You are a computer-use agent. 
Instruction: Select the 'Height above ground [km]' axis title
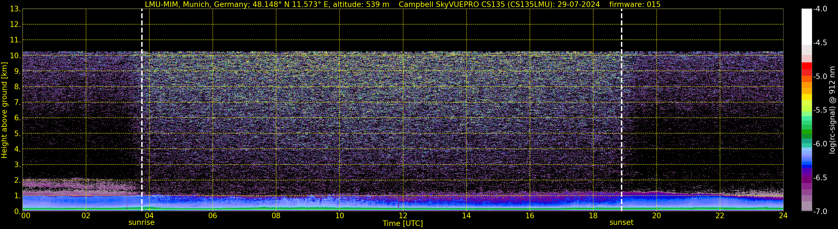(x=4, y=110)
